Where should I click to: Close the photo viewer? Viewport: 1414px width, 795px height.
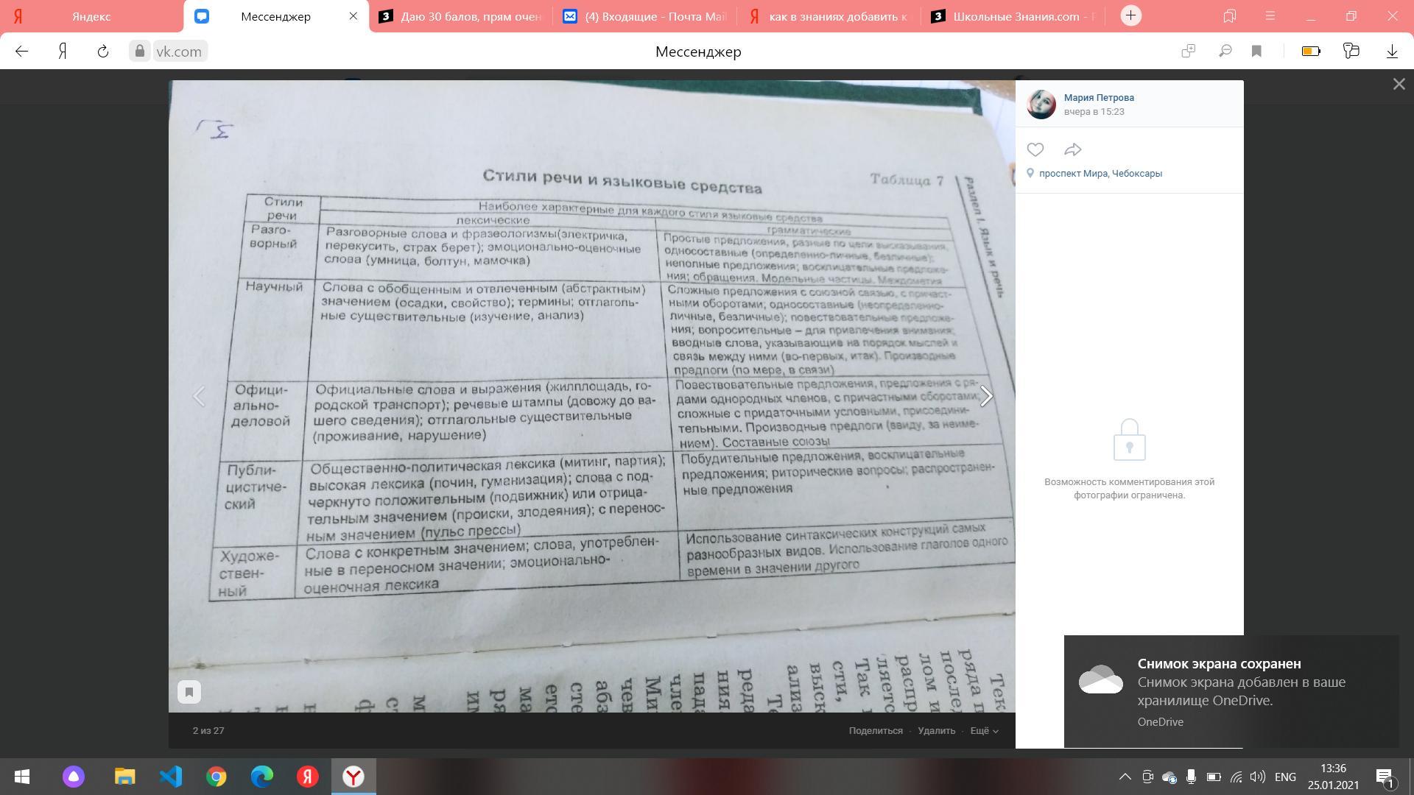point(1399,85)
